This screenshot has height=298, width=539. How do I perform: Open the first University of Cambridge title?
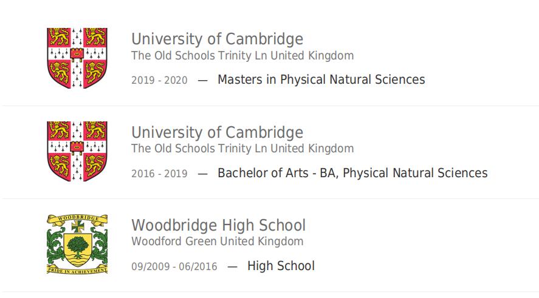(218, 39)
